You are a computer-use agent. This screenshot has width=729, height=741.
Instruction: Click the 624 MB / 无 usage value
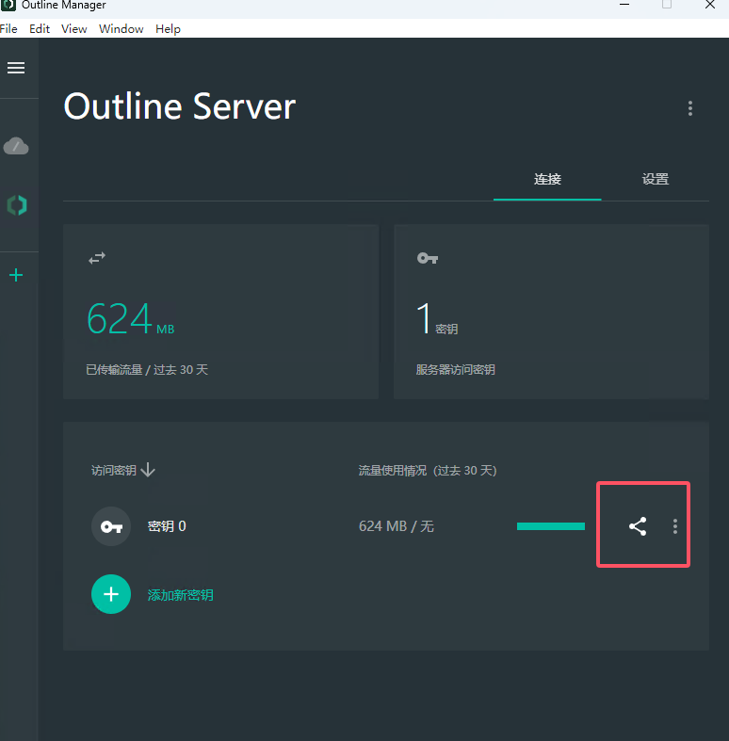(x=397, y=526)
